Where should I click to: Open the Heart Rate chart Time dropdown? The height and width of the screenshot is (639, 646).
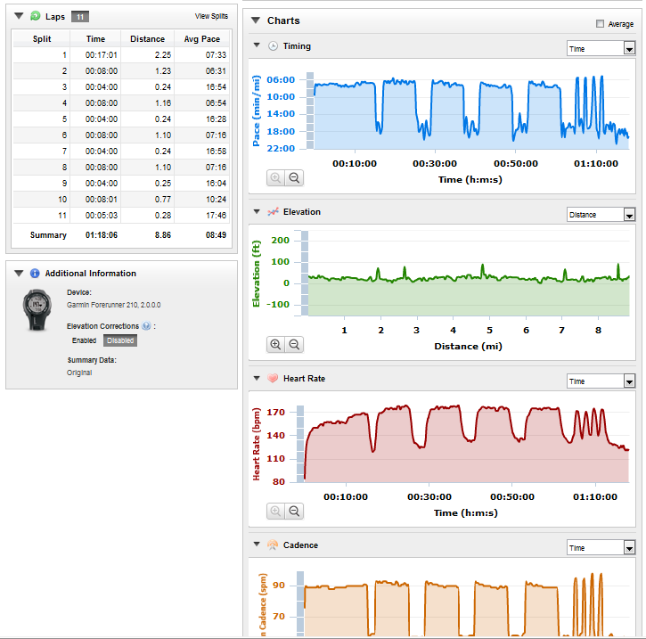[601, 381]
